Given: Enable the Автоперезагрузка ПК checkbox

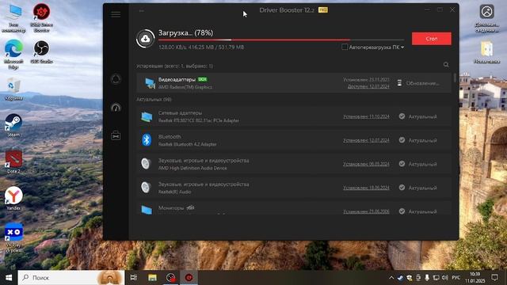Looking at the screenshot, I should (x=345, y=47).
